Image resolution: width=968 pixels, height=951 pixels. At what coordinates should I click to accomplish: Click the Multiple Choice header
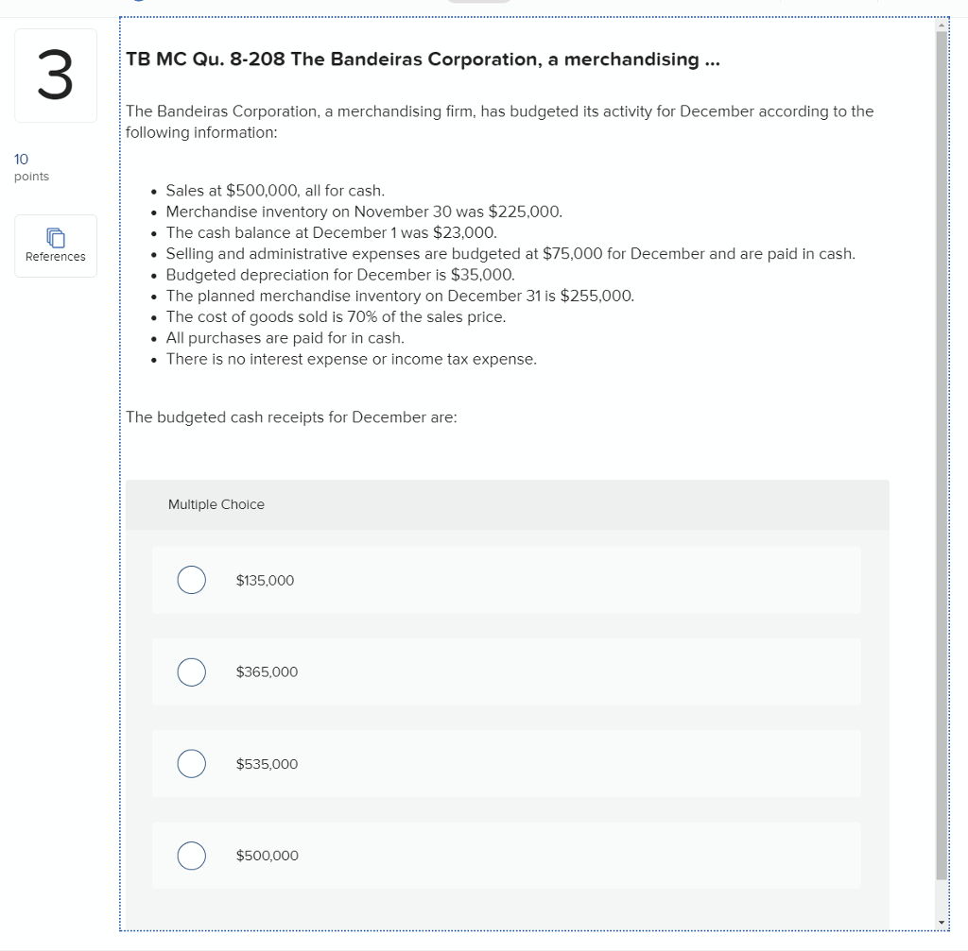click(216, 505)
